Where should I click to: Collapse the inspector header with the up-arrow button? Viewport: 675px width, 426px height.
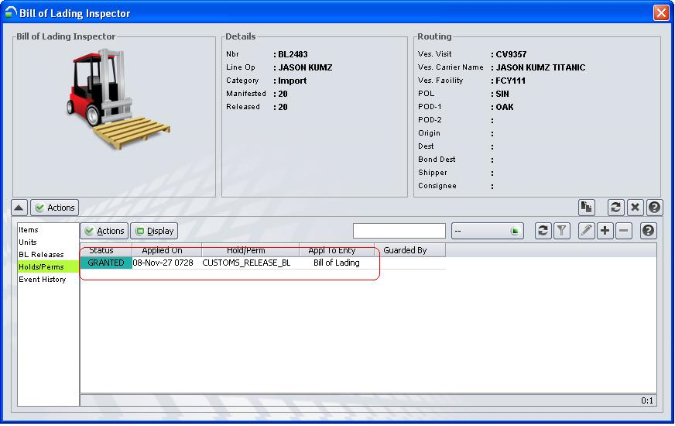click(19, 208)
